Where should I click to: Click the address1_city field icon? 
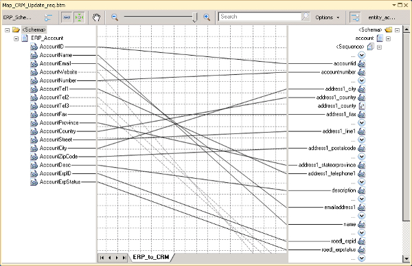[x=362, y=89]
